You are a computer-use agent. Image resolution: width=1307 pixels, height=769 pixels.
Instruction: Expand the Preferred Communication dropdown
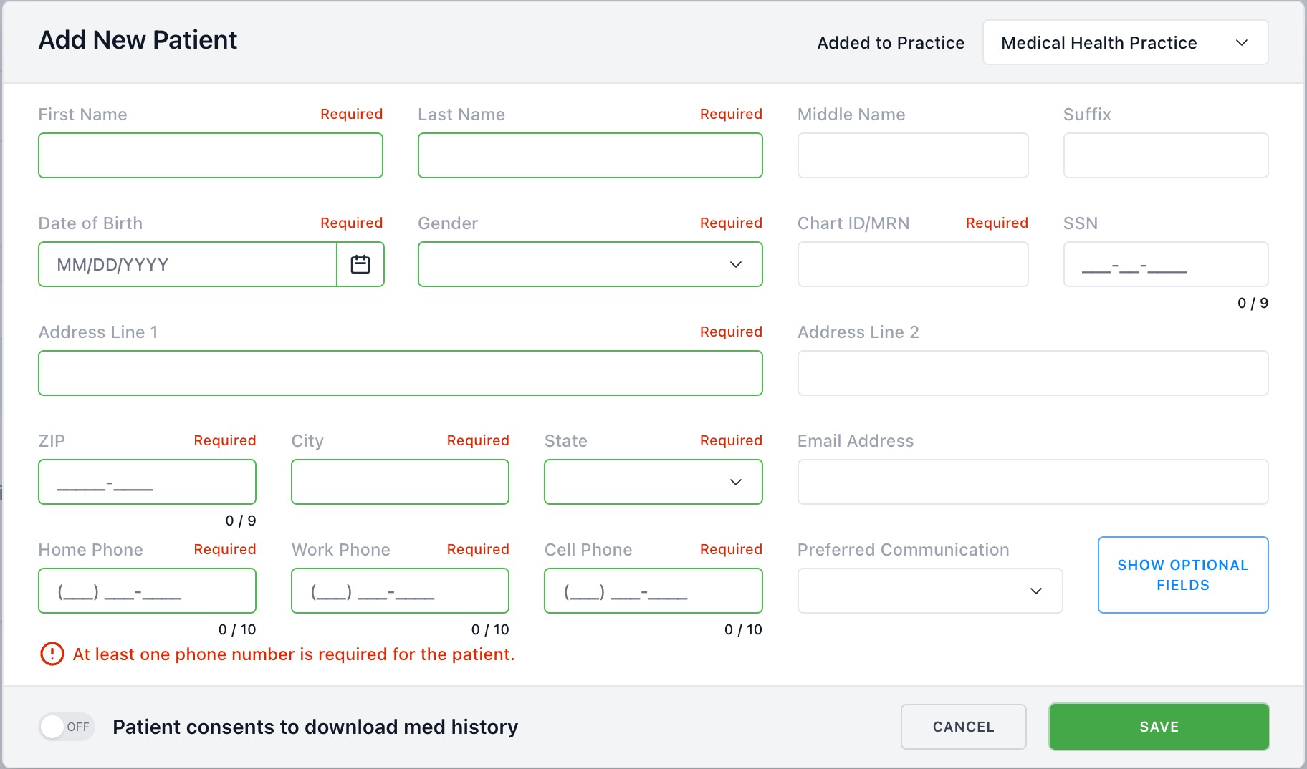(929, 591)
